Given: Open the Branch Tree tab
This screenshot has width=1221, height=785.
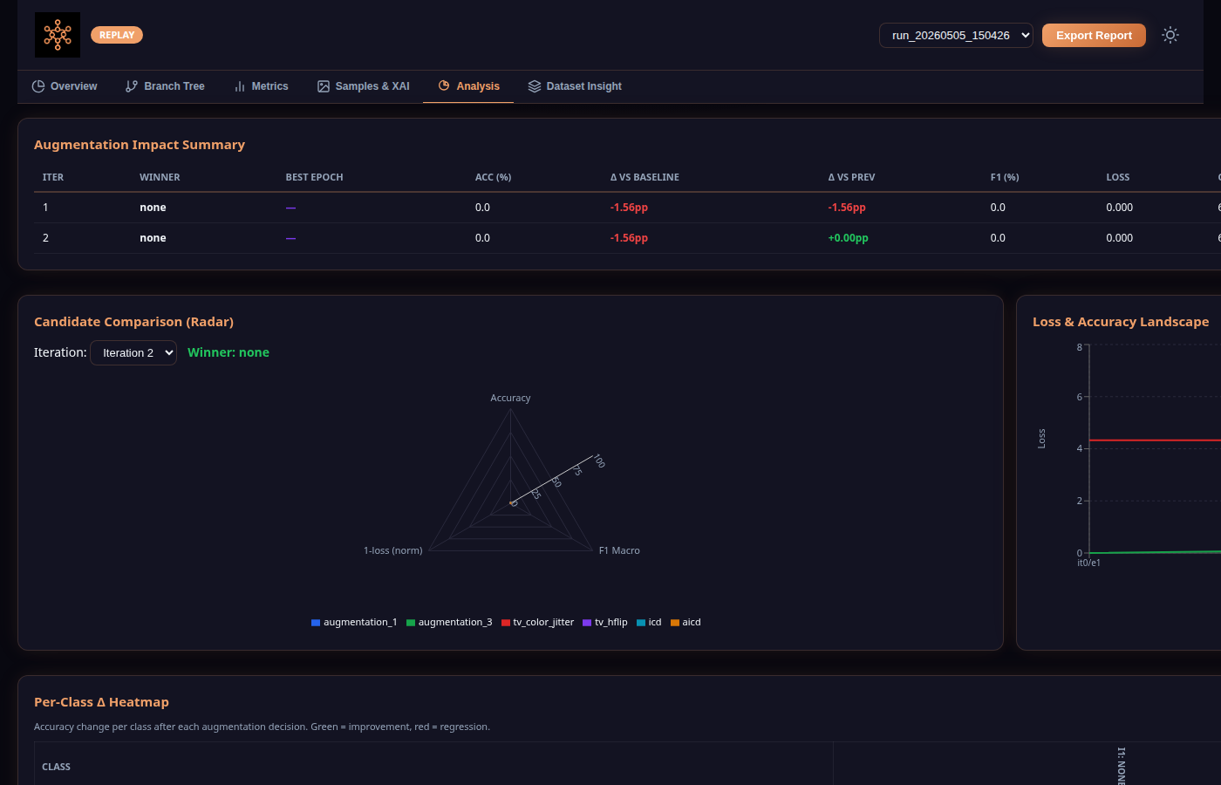Looking at the screenshot, I should 165,86.
